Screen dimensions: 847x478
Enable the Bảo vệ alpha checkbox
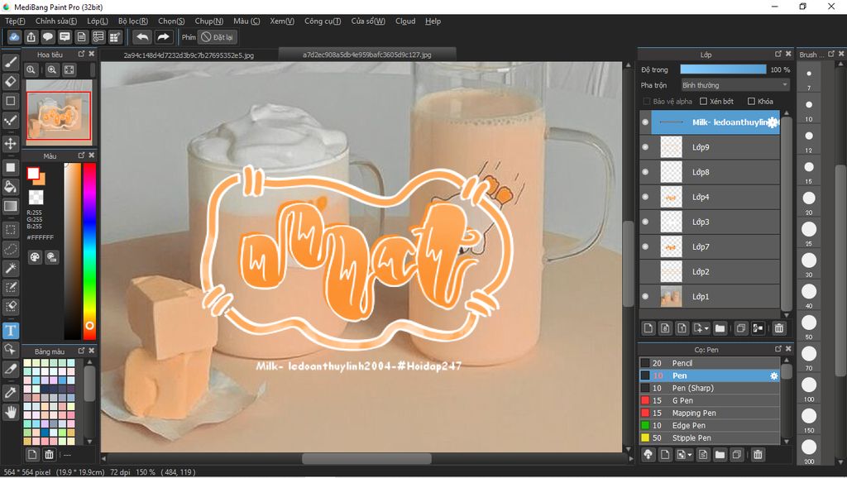pos(647,101)
